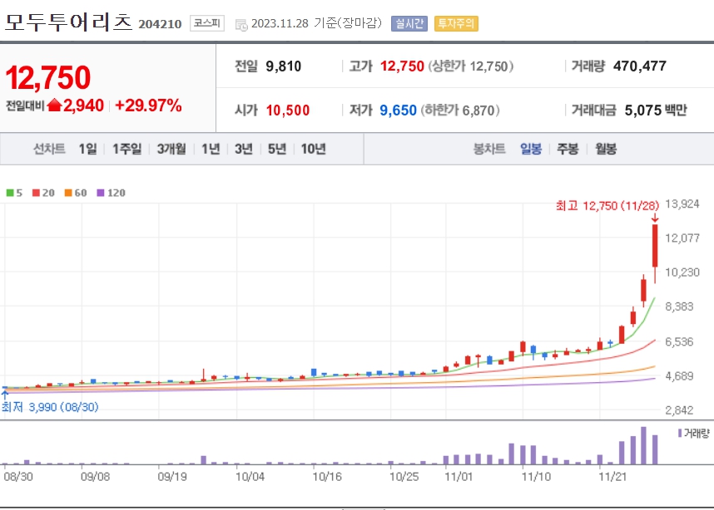Click the 투자주의 warning badge
Screen dimensions: 714x510
click(456, 23)
